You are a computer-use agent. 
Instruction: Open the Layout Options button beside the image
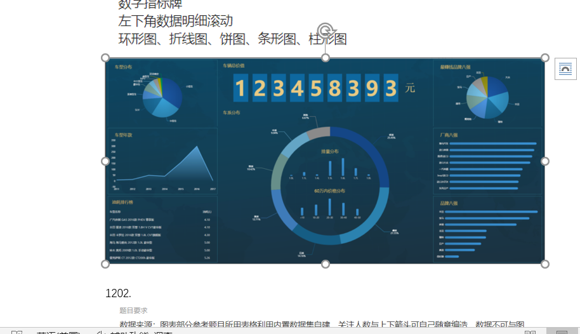565,69
